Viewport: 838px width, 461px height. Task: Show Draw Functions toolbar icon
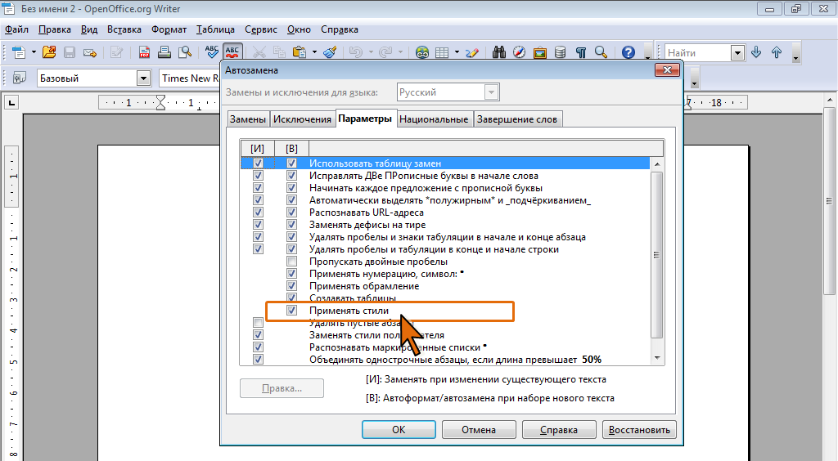tap(472, 52)
